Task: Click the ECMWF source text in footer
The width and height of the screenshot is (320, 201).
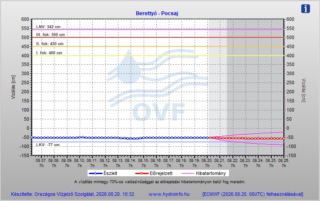Action: (x=253, y=194)
